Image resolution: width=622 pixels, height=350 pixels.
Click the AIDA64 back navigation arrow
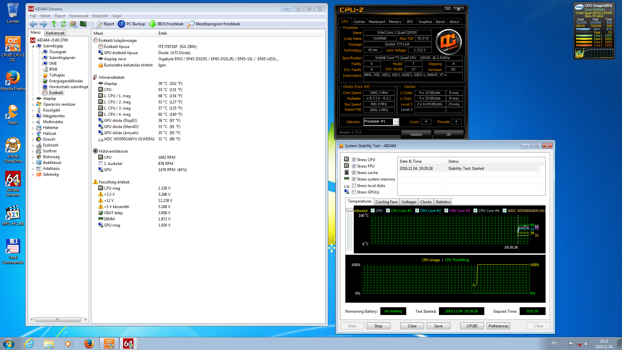[x=33, y=24]
